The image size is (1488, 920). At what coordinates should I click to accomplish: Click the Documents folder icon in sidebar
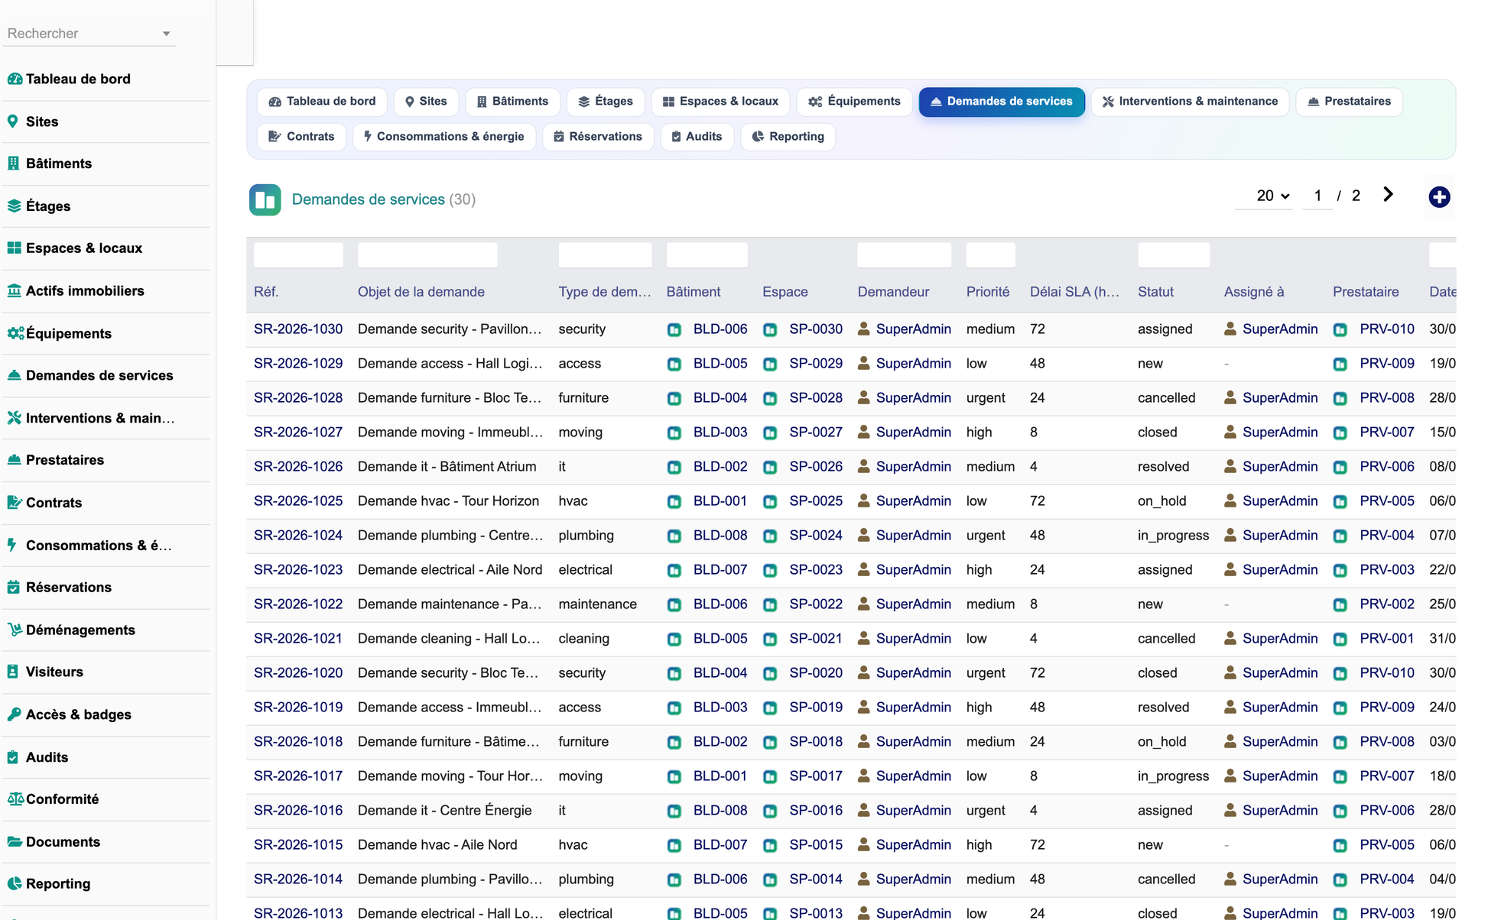pyautogui.click(x=15, y=841)
